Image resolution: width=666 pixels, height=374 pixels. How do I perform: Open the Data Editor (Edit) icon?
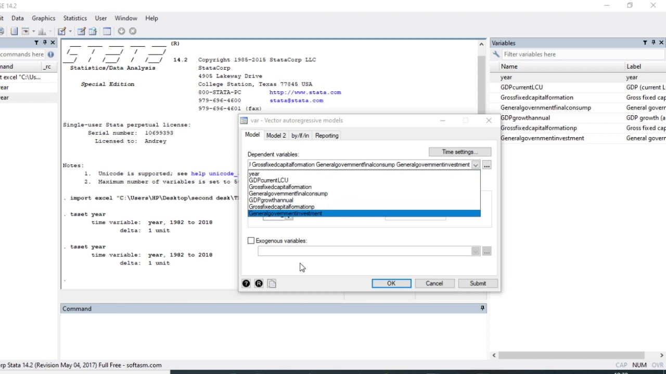pos(81,31)
